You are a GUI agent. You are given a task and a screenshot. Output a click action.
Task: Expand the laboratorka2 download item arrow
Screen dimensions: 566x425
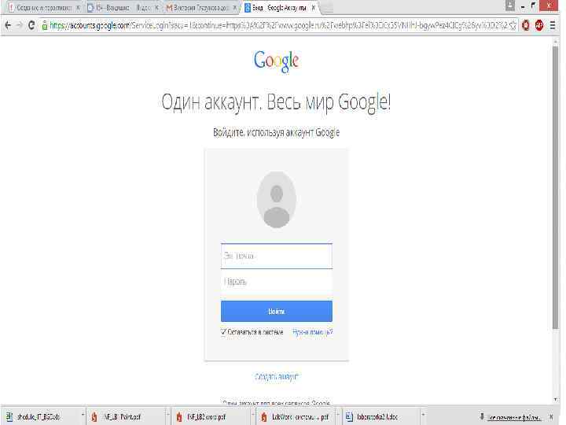click(x=423, y=415)
